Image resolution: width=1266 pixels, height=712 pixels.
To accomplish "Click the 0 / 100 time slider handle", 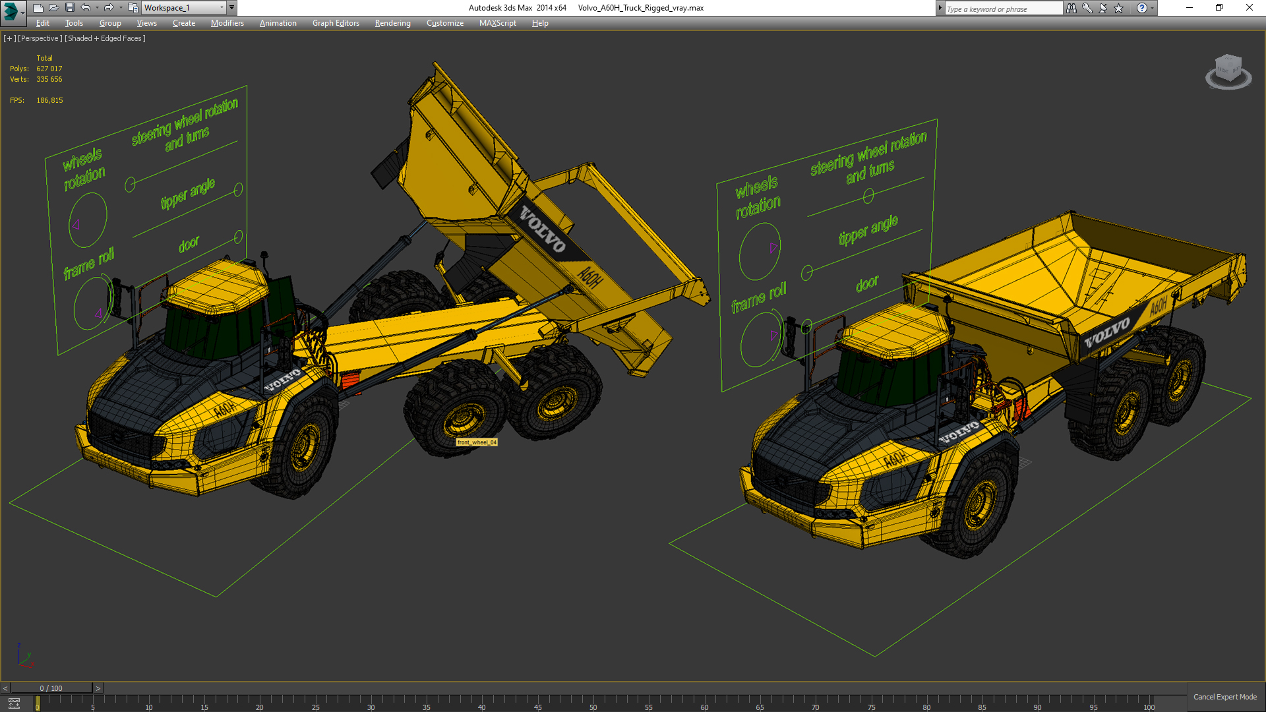I will 51,688.
